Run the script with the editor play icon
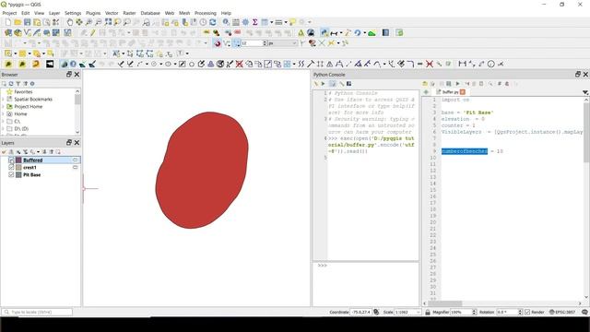Screen dimensions: 590x332 457,84
